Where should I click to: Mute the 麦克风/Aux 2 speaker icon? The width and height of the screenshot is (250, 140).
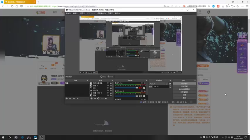[x=140, y=96]
